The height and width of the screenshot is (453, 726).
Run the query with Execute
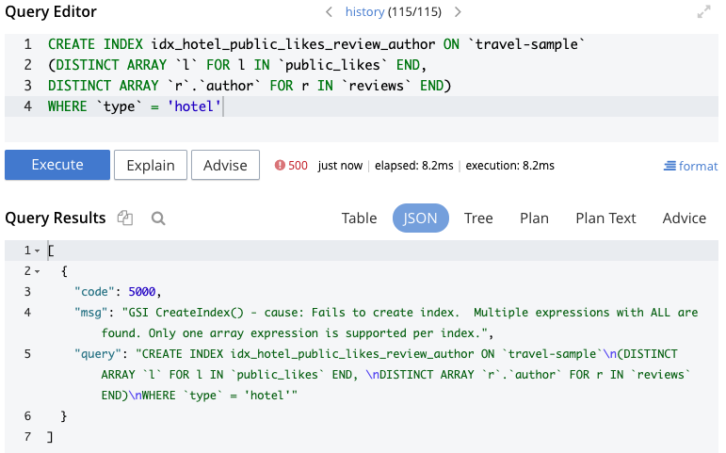pyautogui.click(x=57, y=165)
